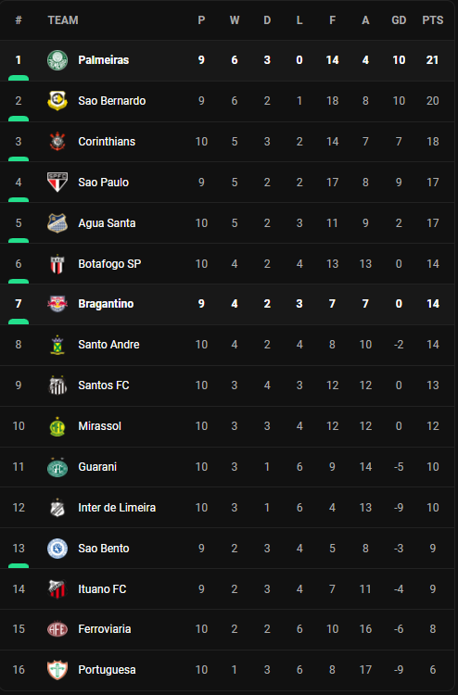
Task: Click the Ituano FC red-black crest
Action: (57, 589)
